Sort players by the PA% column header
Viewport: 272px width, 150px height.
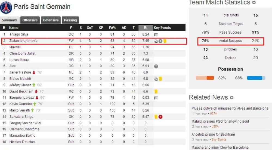click(x=112, y=27)
